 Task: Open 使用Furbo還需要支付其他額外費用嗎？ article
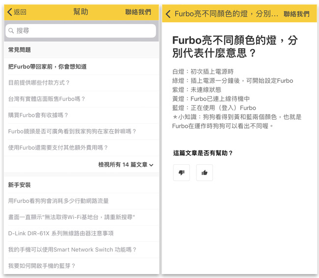click(81, 148)
